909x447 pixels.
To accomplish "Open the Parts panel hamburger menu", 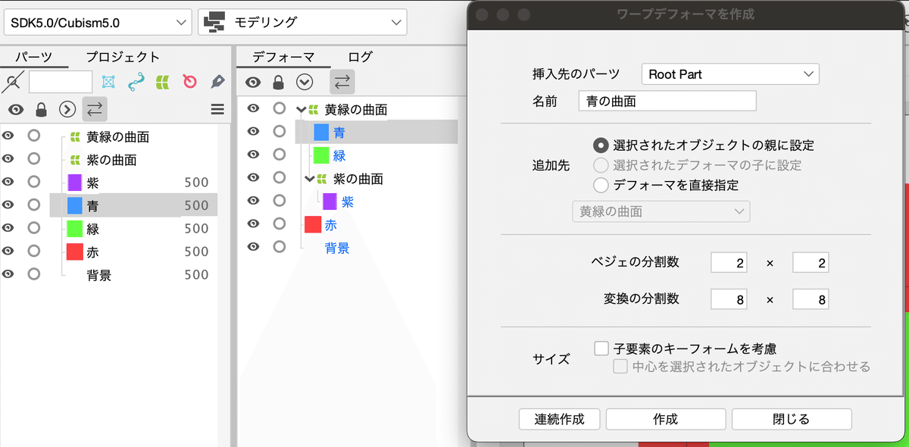I will pyautogui.click(x=217, y=110).
